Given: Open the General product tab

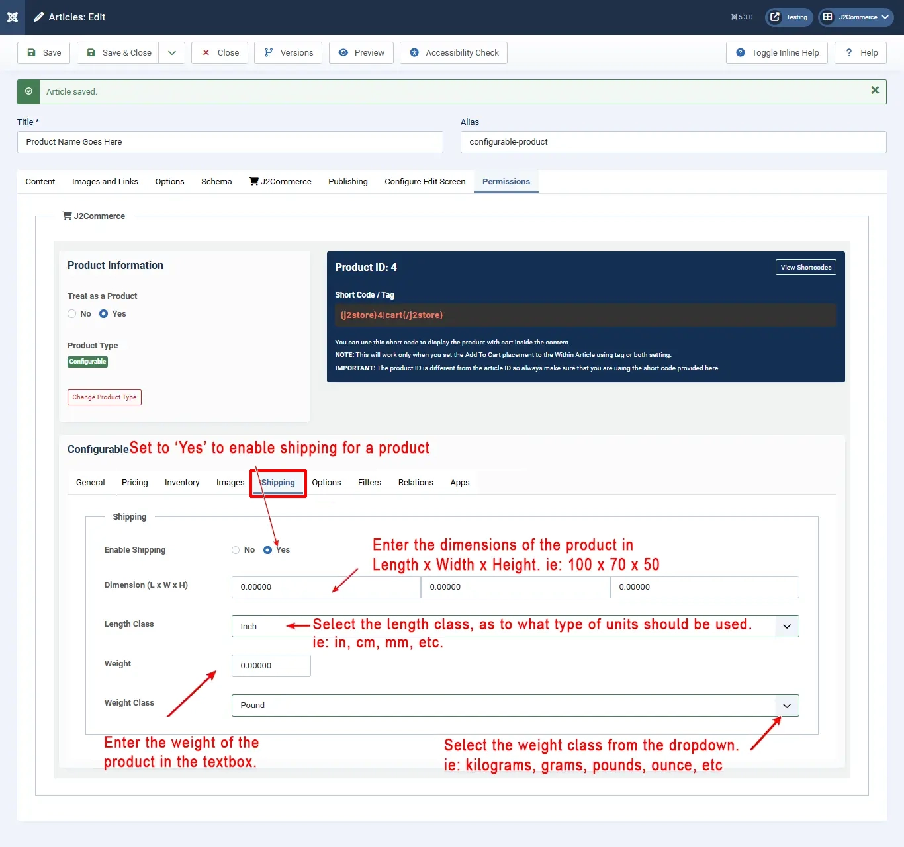Looking at the screenshot, I should [x=91, y=483].
